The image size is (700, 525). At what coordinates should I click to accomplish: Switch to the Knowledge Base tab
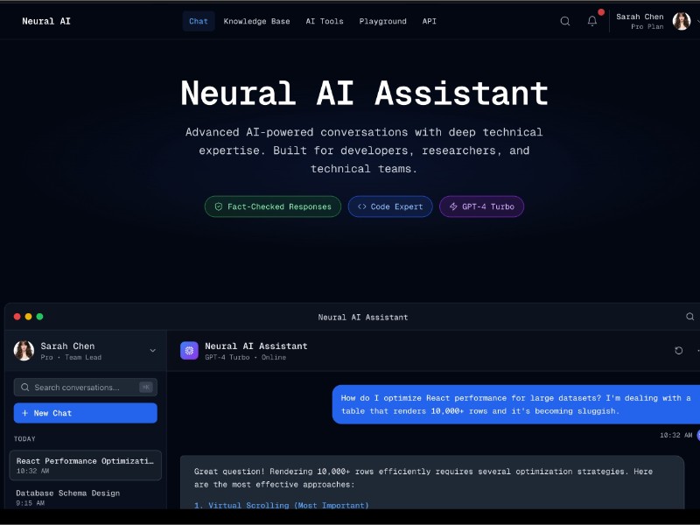tap(256, 21)
